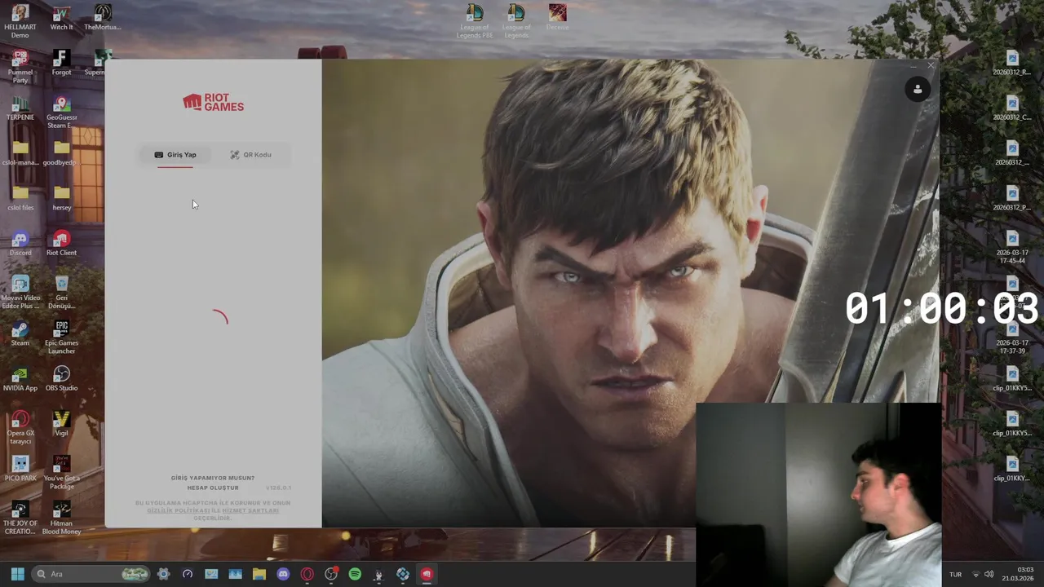Open League of Legends PBE shortcut
This screenshot has width=1044, height=587.
475,22
